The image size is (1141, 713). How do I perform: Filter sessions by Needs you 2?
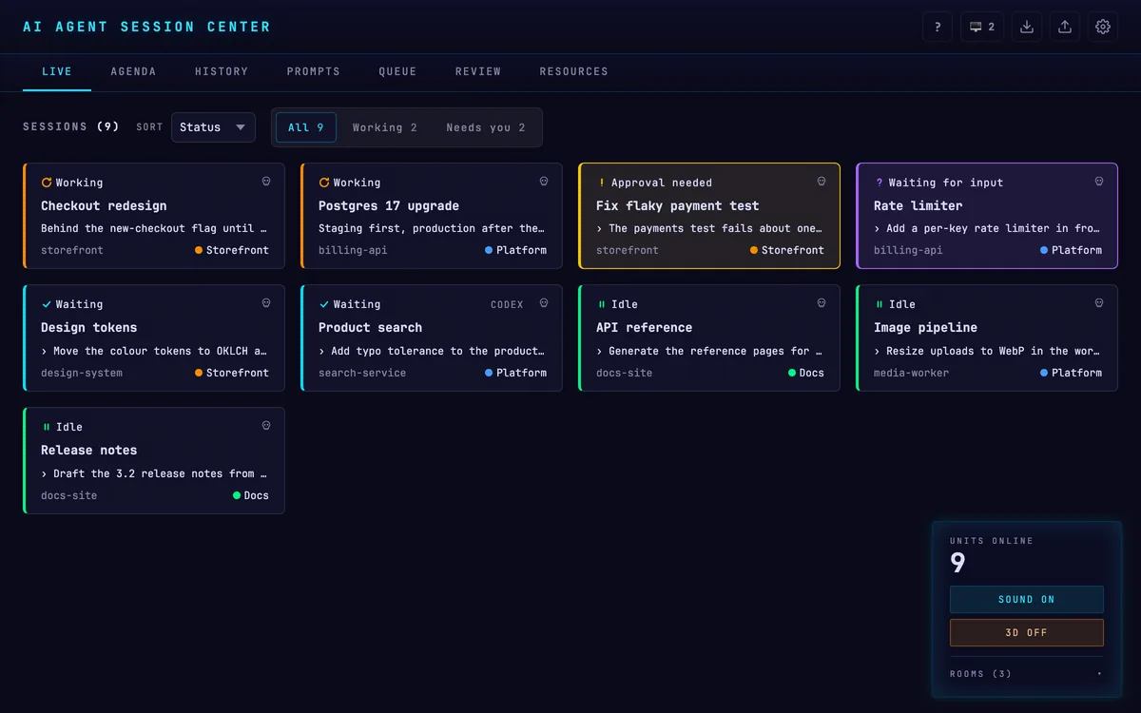click(486, 127)
